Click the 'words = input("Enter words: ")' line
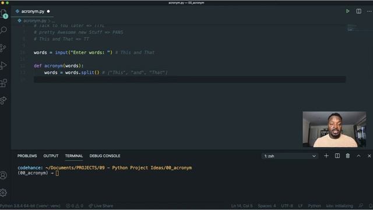Image resolution: width=373 pixels, height=210 pixels. point(73,52)
